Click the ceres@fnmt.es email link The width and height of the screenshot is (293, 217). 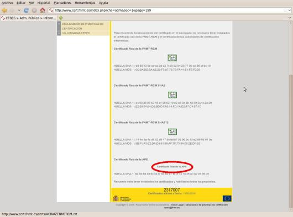pos(172,207)
